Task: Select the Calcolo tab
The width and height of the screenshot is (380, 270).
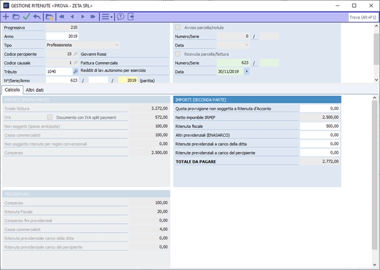Action: pyautogui.click(x=12, y=90)
